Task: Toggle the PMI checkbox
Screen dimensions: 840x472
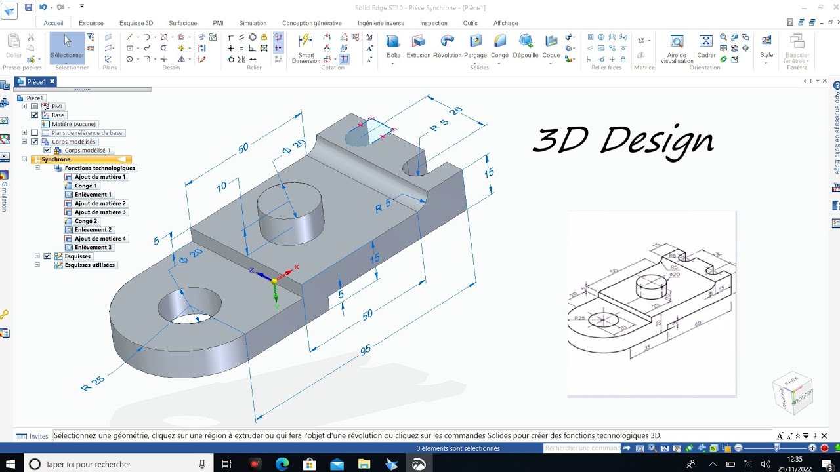Action: tap(35, 106)
